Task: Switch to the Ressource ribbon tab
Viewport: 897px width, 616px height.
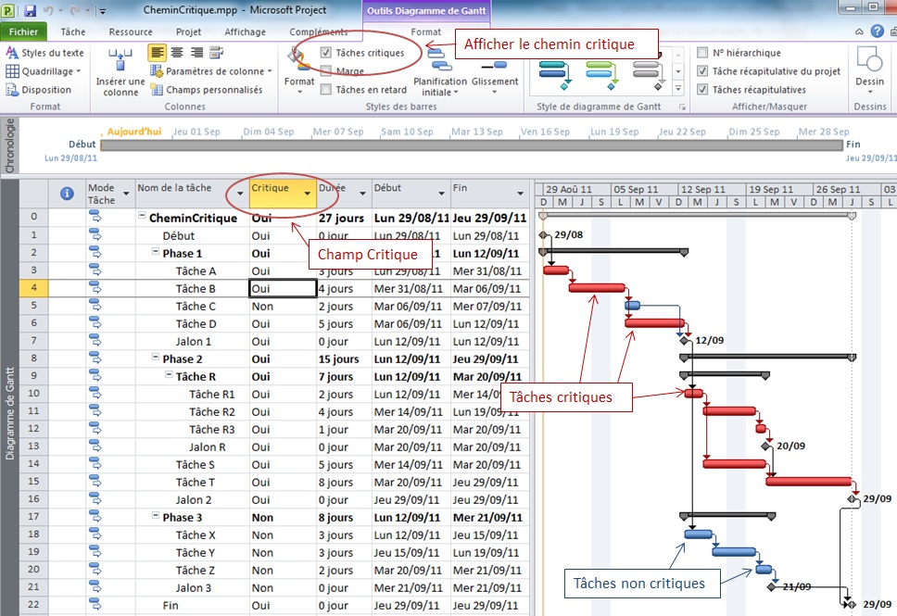Action: click(x=131, y=32)
